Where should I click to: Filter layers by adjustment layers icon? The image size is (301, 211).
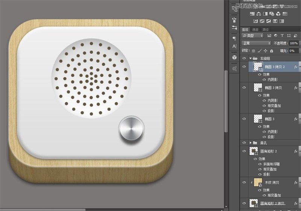click(x=276, y=35)
